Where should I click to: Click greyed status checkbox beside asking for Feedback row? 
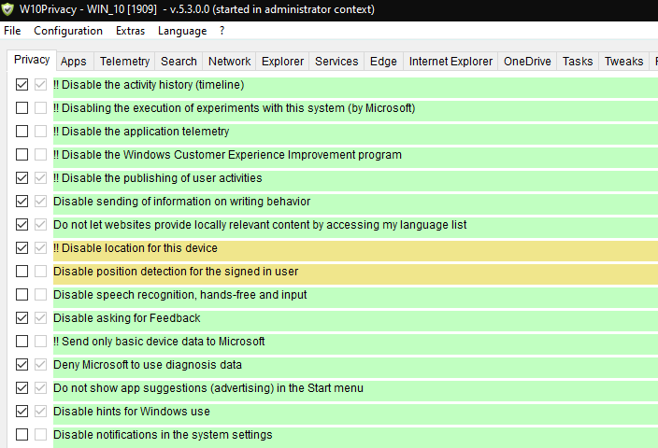coord(41,318)
